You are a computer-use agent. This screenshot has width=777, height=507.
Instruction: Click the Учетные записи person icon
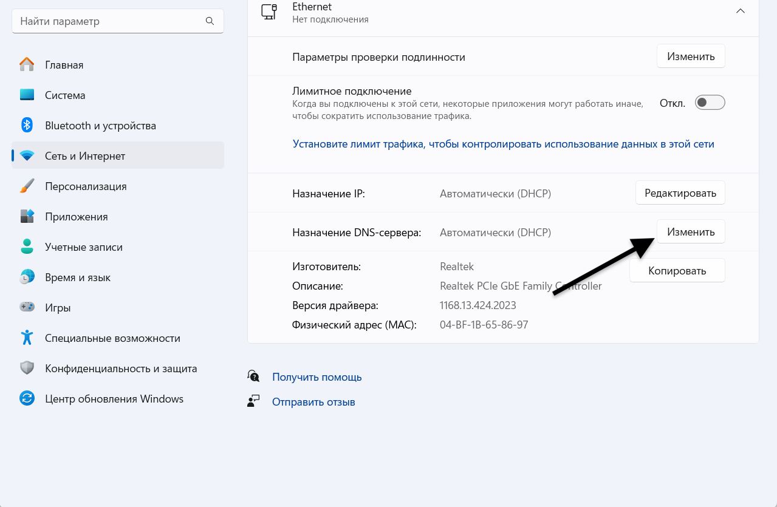[x=27, y=247]
